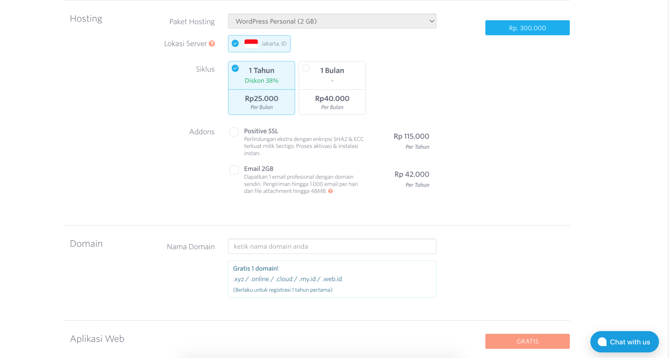669x358 pixels.
Task: Click the Nama Domain input field
Action: (x=332, y=246)
